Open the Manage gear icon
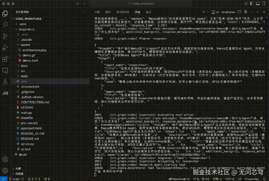Screen dimensions: 269x181 [x=5, y=170]
